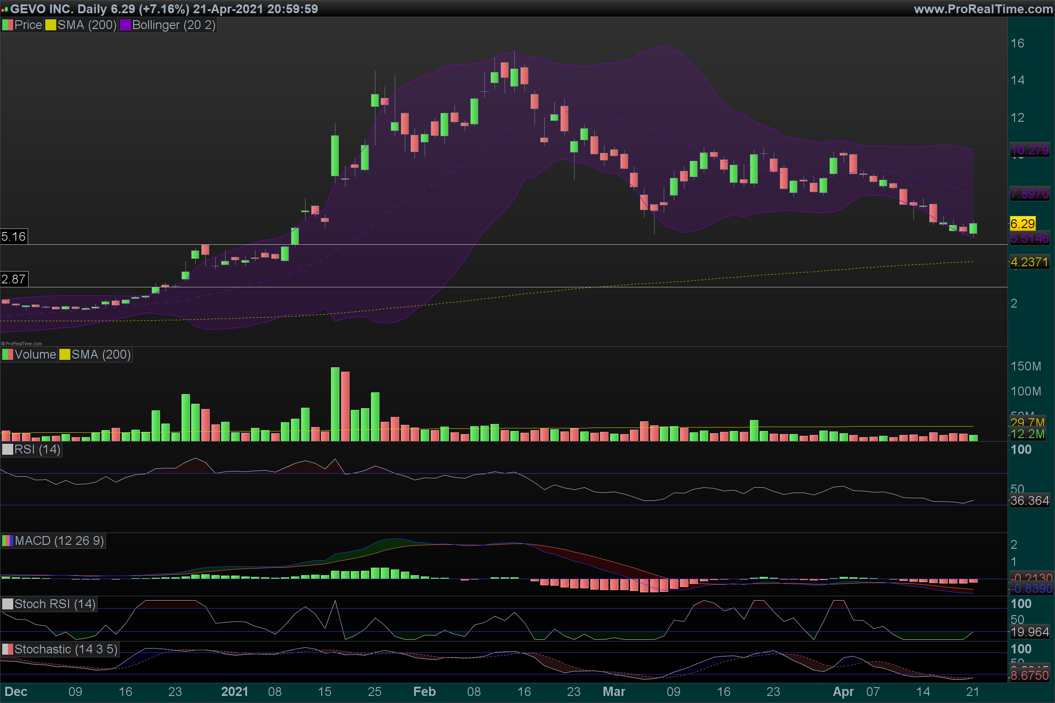1055x703 pixels.
Task: Click the 2021 marker on the time axis
Action: (x=235, y=691)
